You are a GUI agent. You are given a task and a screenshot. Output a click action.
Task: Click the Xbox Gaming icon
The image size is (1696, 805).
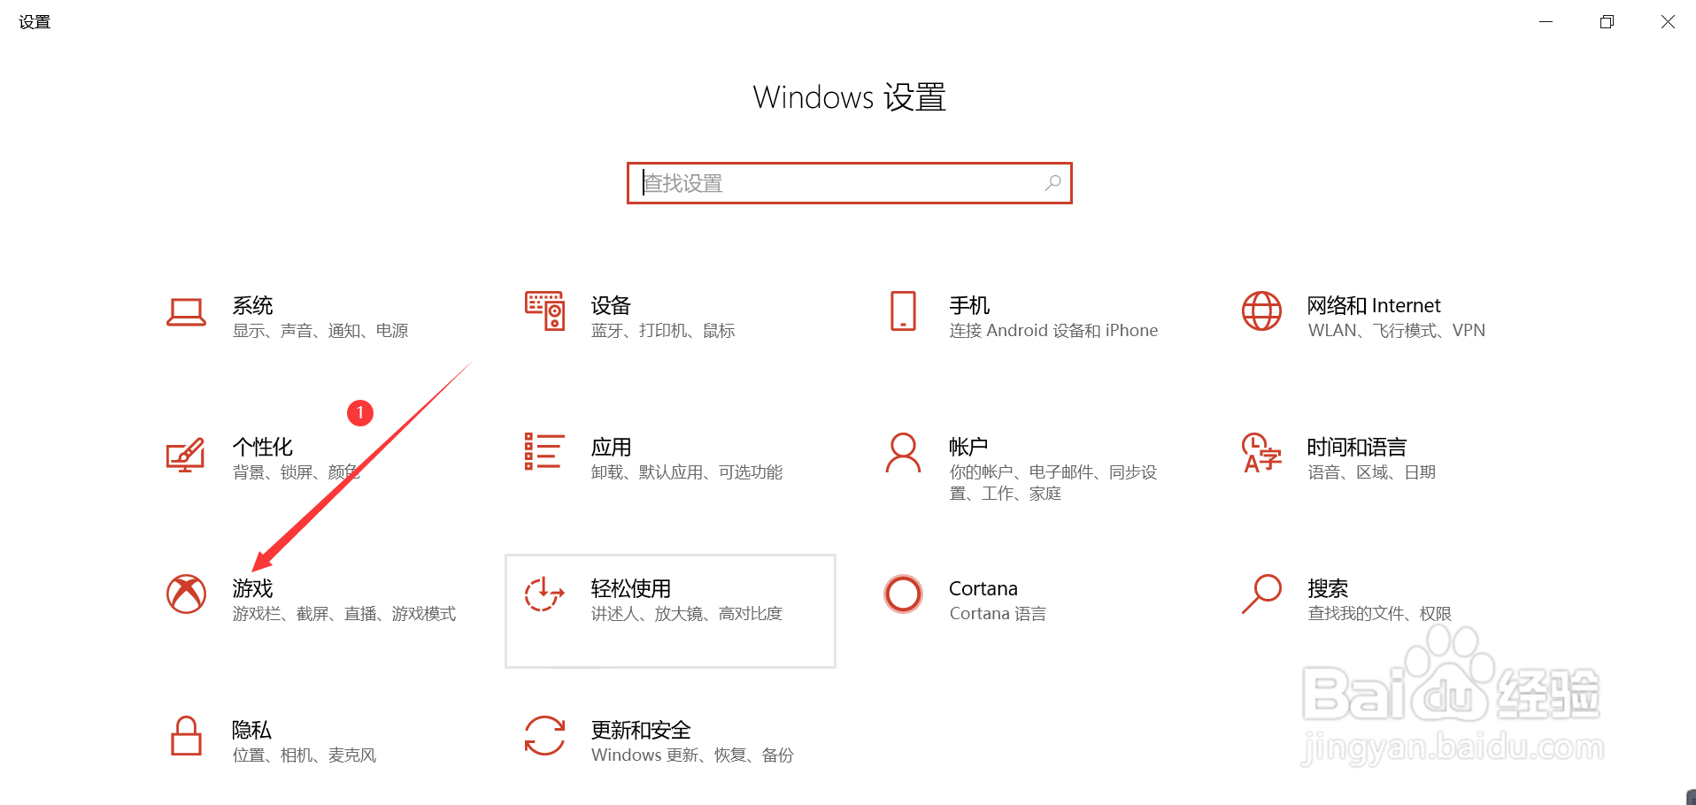pyautogui.click(x=186, y=594)
